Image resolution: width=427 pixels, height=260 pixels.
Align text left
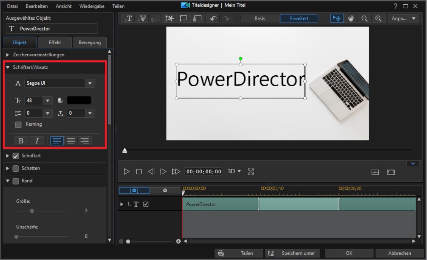point(57,141)
